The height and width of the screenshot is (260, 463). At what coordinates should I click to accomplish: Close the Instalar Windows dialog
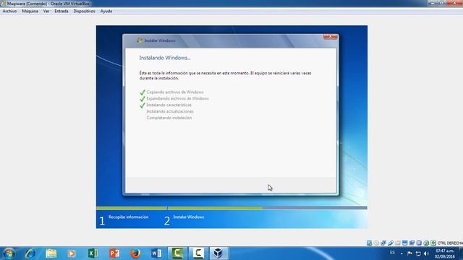click(330, 37)
